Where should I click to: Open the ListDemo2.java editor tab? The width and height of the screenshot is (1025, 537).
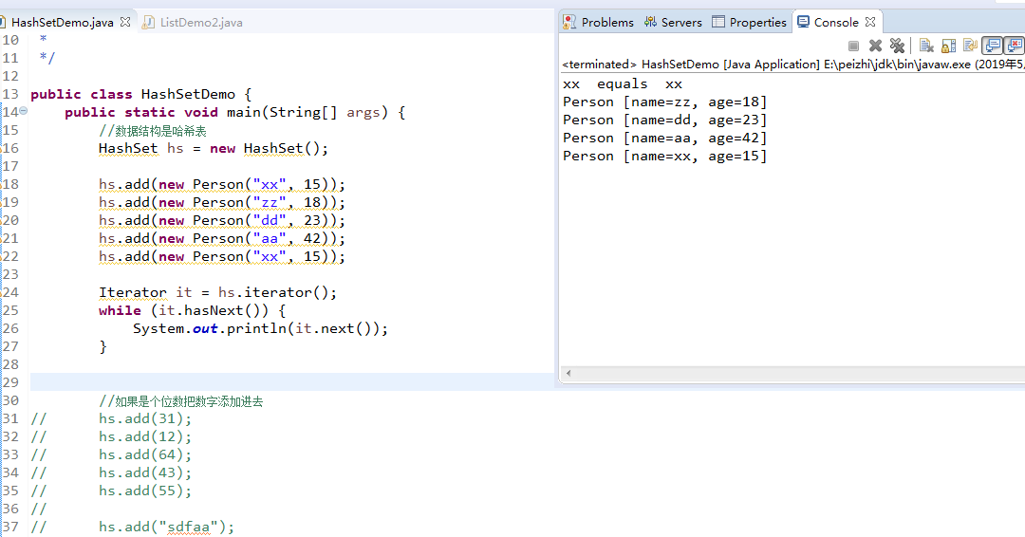(x=201, y=22)
